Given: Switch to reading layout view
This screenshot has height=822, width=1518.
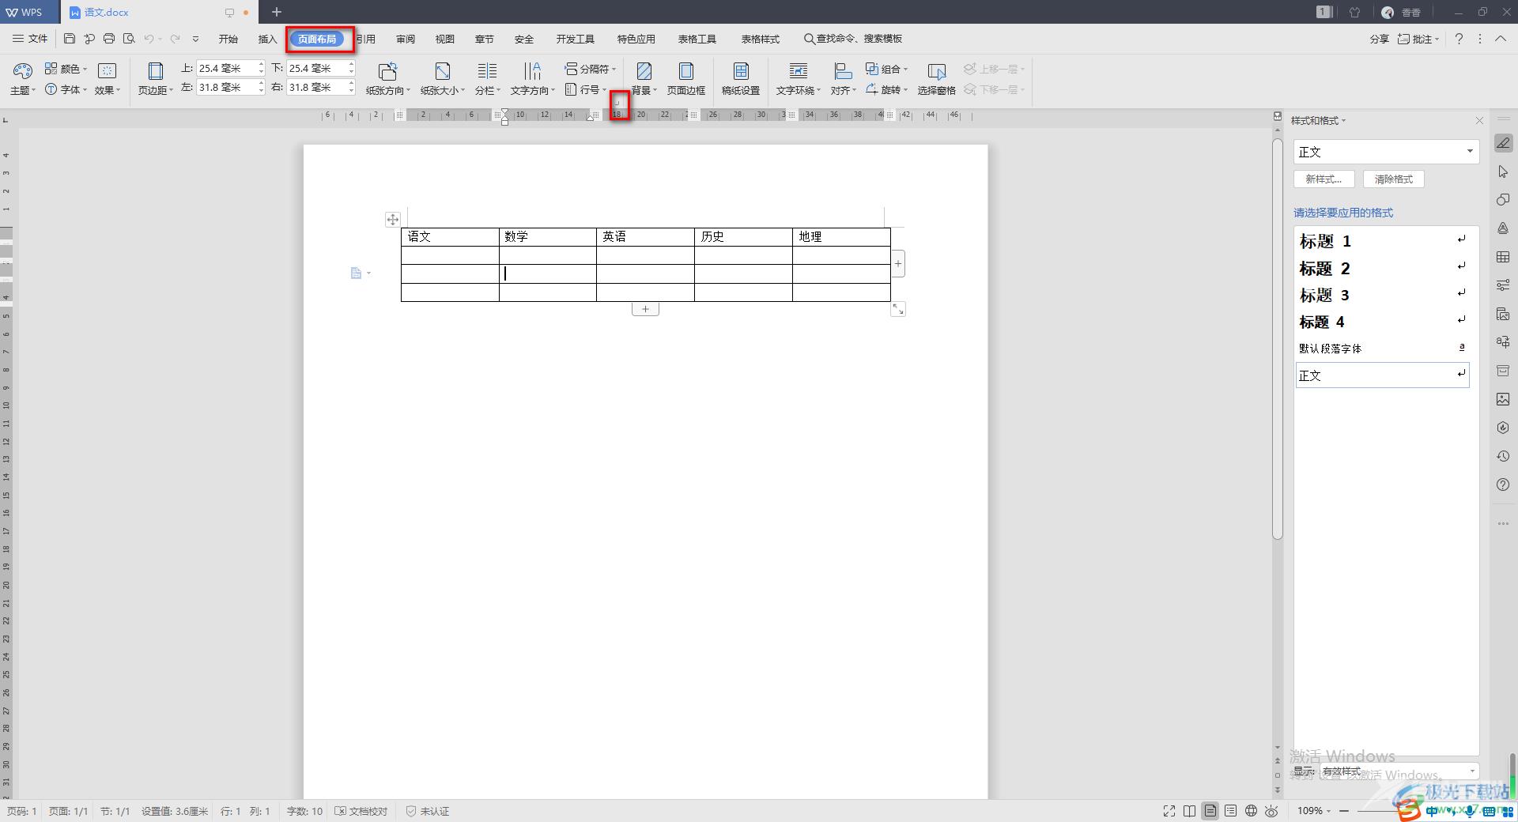Looking at the screenshot, I should pos(1190,811).
